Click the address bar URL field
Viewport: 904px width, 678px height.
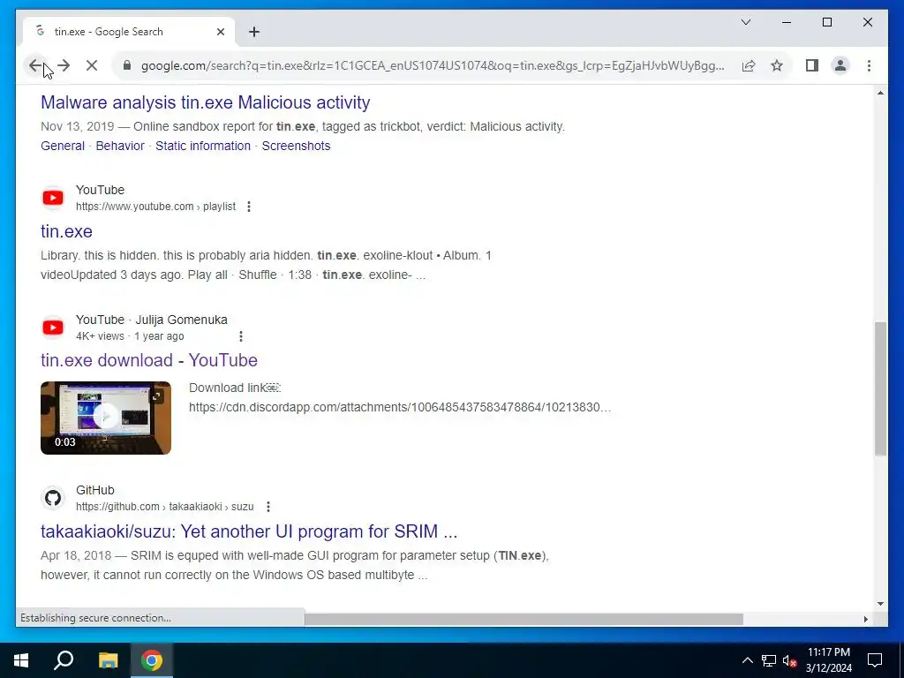[433, 65]
